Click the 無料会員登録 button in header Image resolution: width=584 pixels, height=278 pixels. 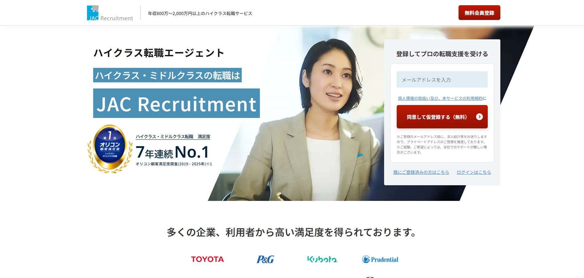(x=479, y=13)
